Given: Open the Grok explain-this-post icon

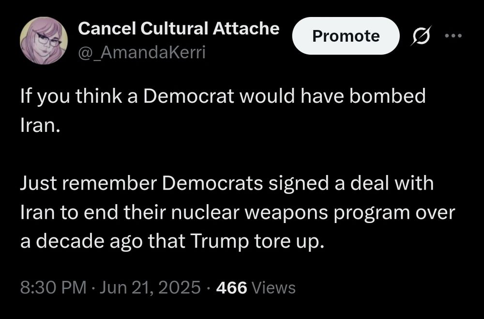Looking at the screenshot, I should pos(421,35).
